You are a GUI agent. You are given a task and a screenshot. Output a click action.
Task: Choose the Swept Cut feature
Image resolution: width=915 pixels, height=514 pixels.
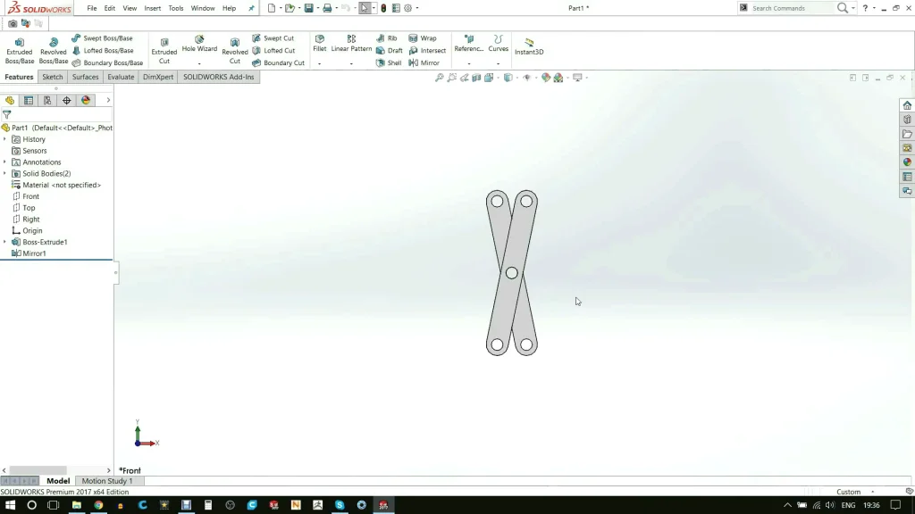273,37
